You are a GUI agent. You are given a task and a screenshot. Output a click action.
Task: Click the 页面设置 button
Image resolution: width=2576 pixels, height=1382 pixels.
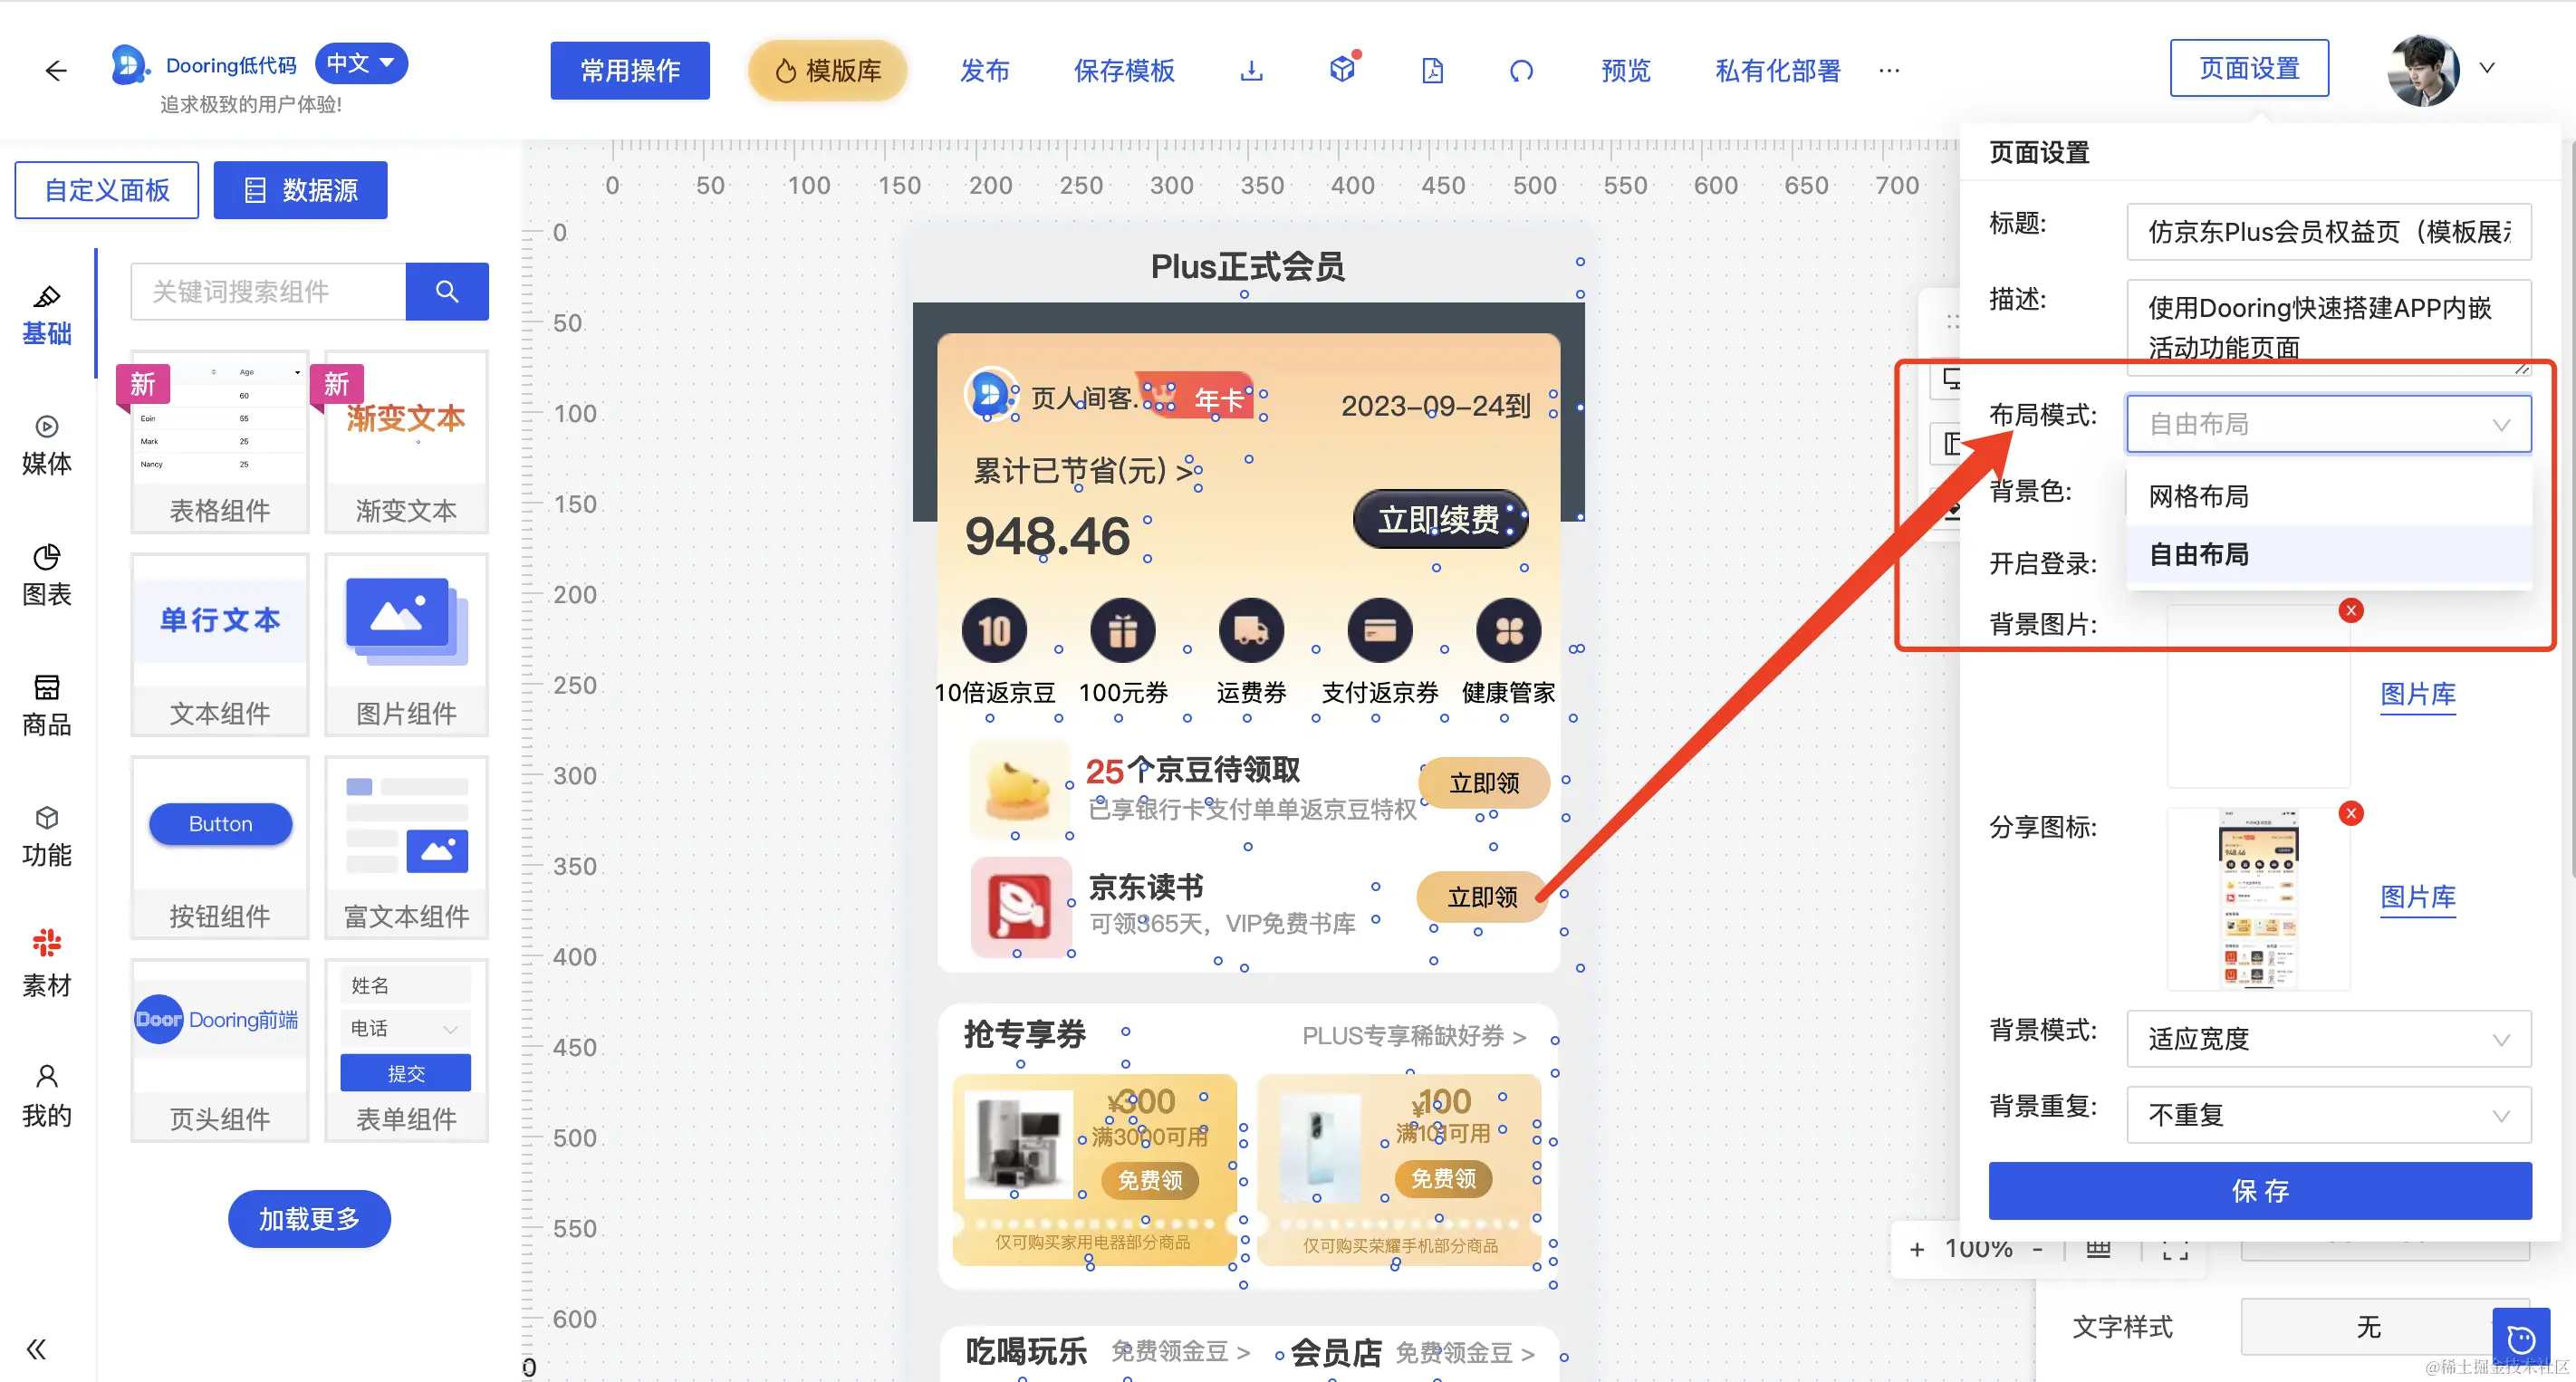pyautogui.click(x=2249, y=68)
